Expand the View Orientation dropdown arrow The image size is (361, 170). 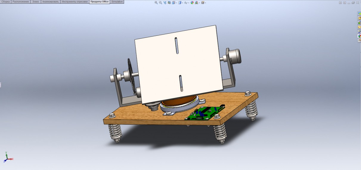click(x=176, y=3)
